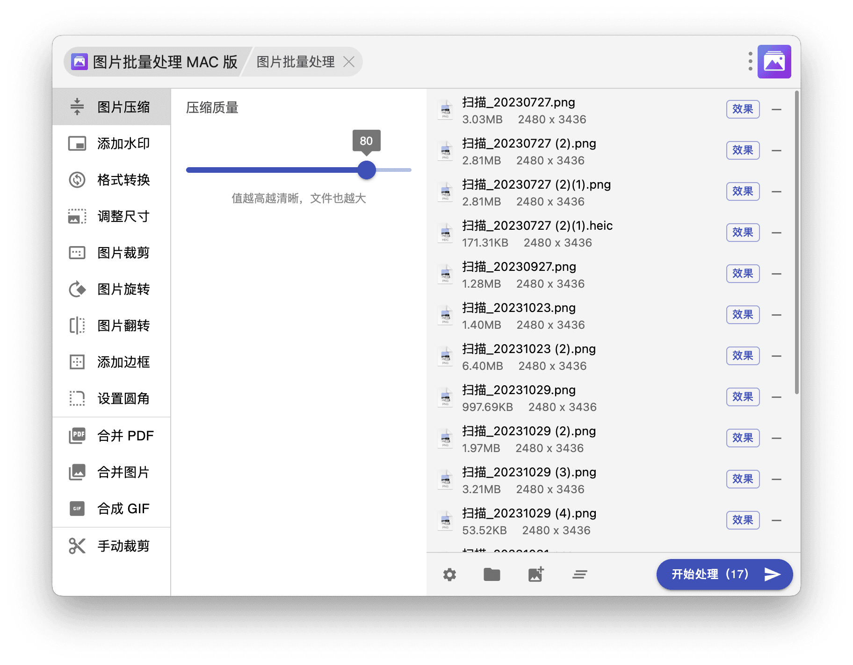The image size is (853, 665).
Task: Open the 图片压缩 compression tool
Action: point(111,107)
